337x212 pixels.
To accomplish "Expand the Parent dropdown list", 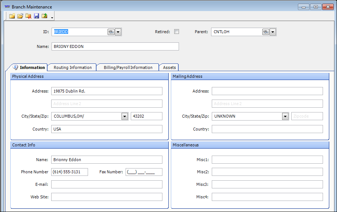I will pyautogui.click(x=273, y=32).
